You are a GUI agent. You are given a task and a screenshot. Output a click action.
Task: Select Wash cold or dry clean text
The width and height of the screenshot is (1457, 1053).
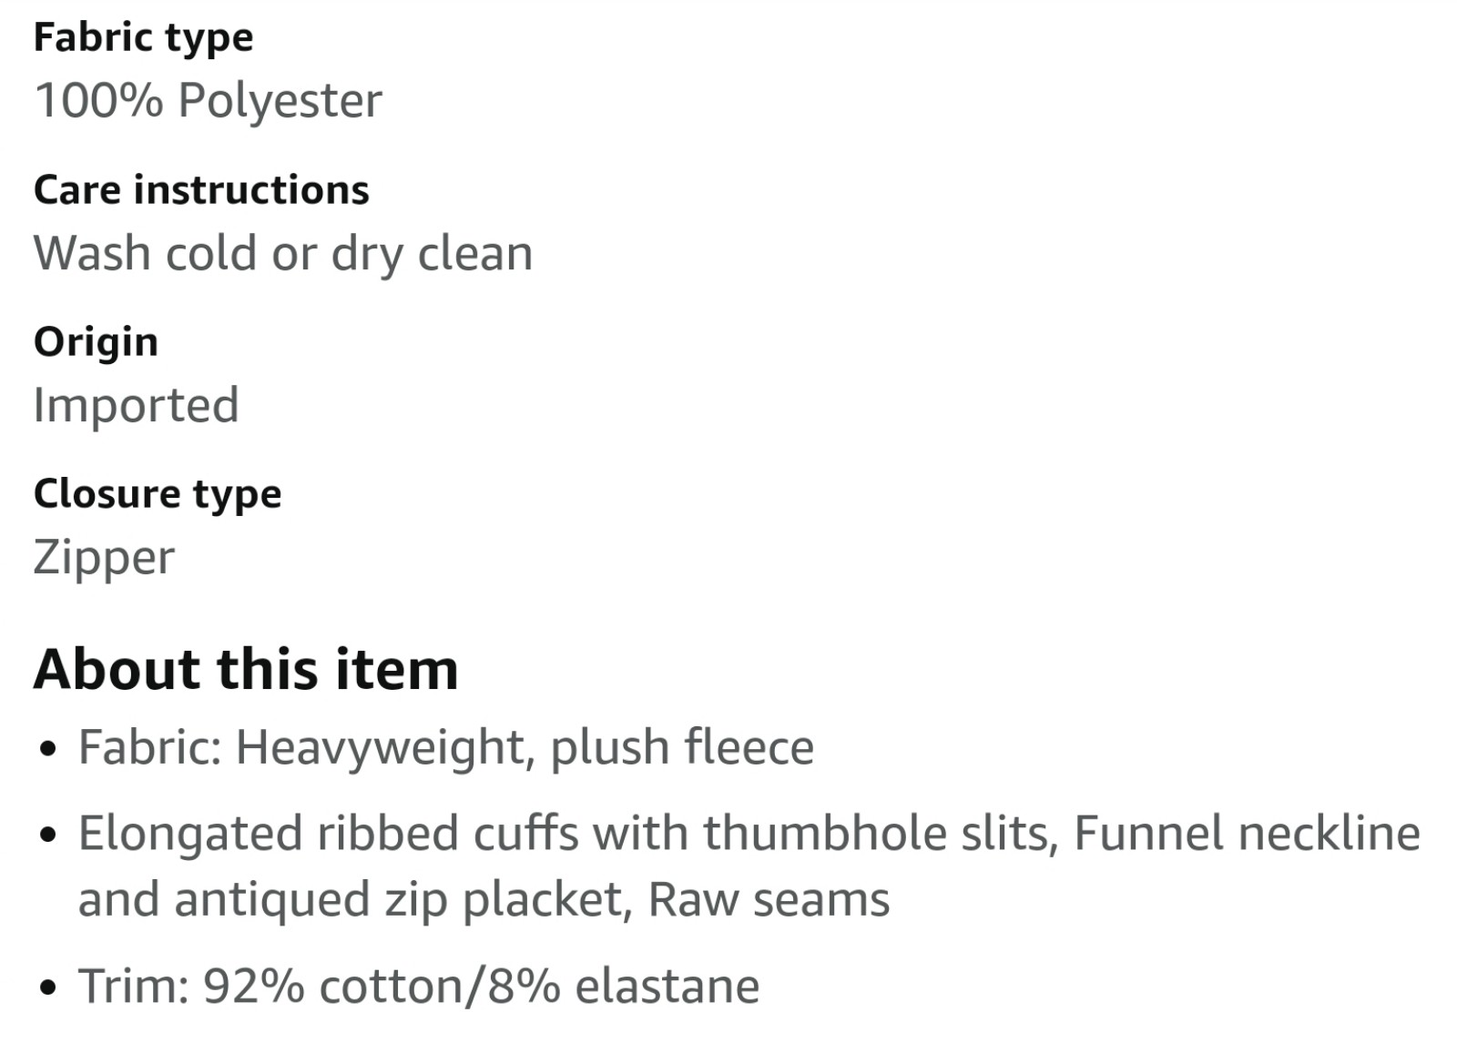point(283,253)
